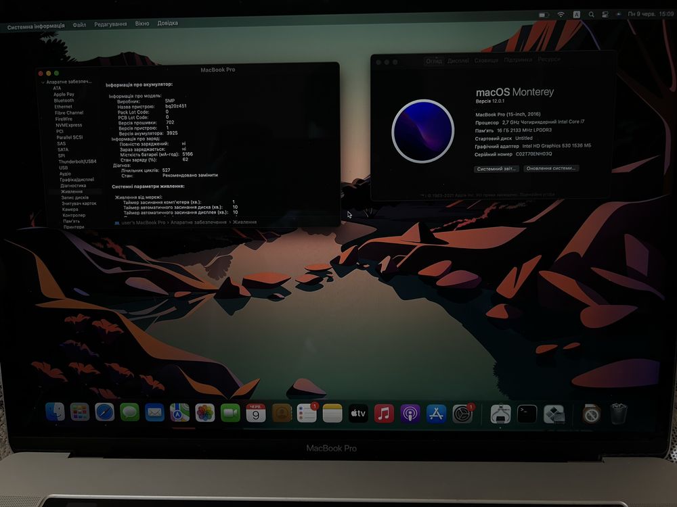Open Calendar icon showing 9
677x507 pixels.
pos(256,413)
